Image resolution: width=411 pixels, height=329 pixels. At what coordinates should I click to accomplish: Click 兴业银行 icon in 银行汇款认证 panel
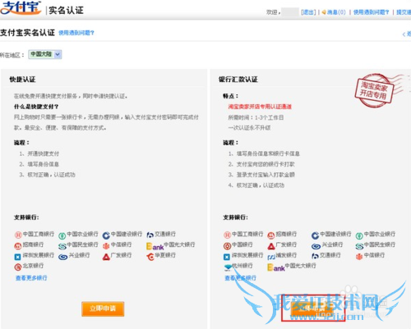pos(316,246)
